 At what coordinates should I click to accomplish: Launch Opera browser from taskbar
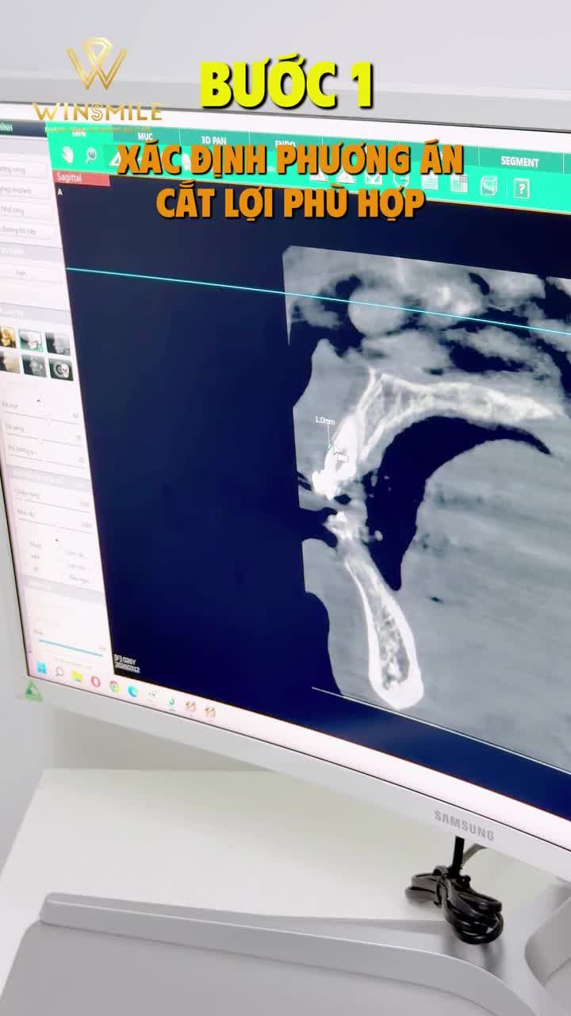(96, 681)
